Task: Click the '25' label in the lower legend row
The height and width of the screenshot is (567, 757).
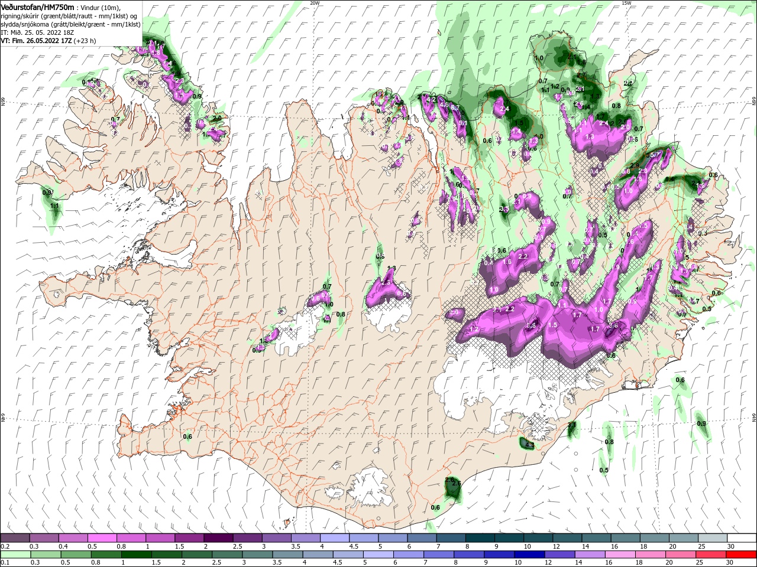Action: tap(699, 562)
